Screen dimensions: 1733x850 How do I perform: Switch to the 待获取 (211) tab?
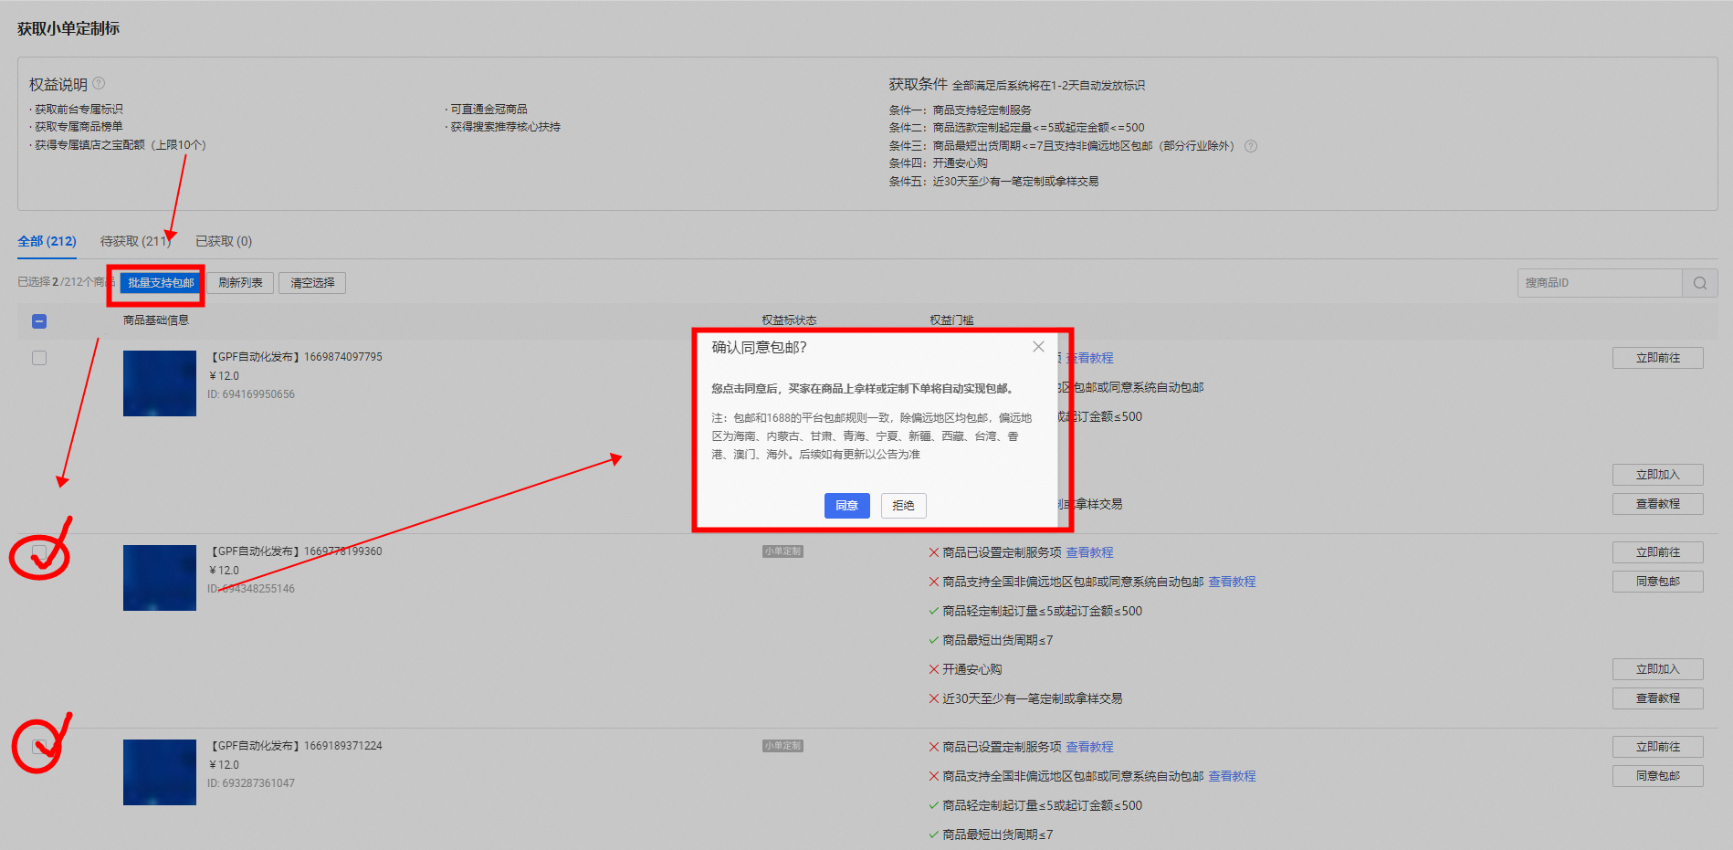click(134, 240)
